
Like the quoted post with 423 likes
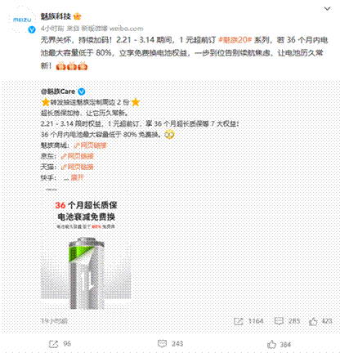tap(313, 321)
